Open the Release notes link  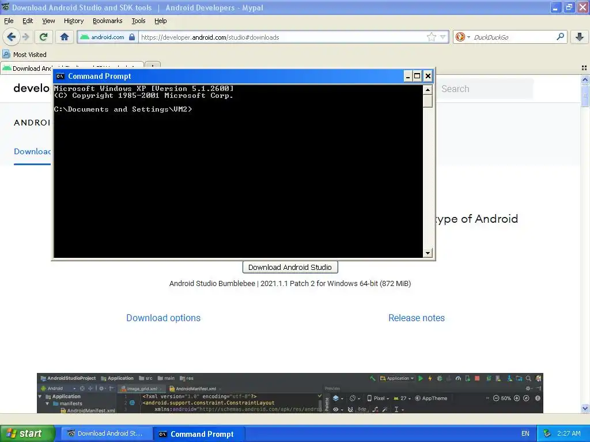[417, 318]
